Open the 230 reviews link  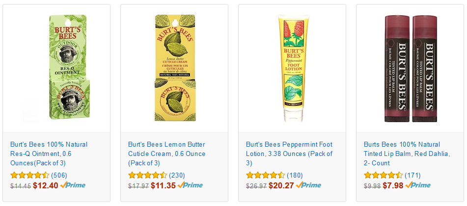[177, 175]
